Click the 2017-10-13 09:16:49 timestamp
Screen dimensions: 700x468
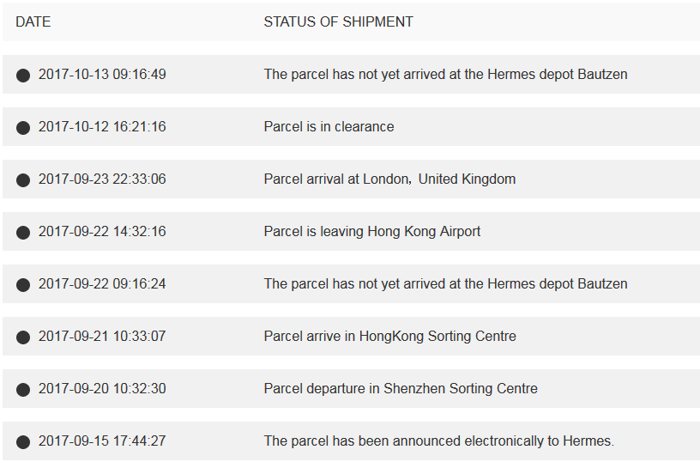click(102, 74)
